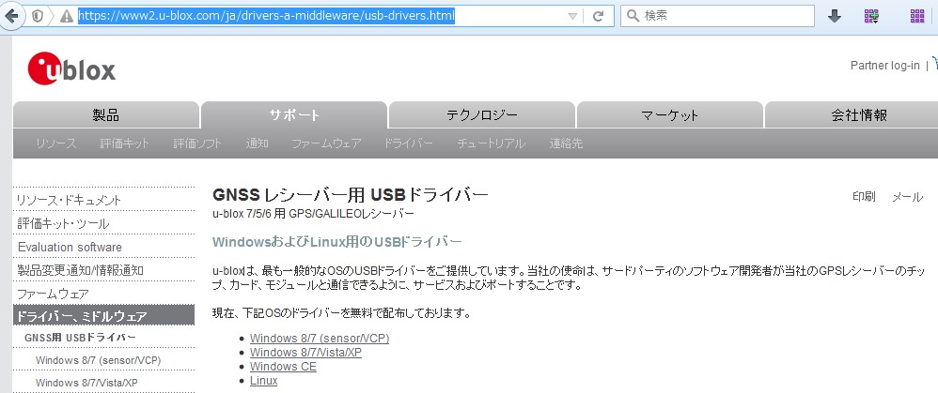Viewport: 938px width, 393px height.
Task: Click the first purple grid extension icon
Action: (871, 17)
